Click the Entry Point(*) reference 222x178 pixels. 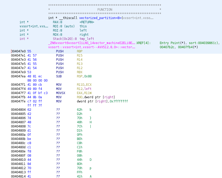(x=173, y=43)
